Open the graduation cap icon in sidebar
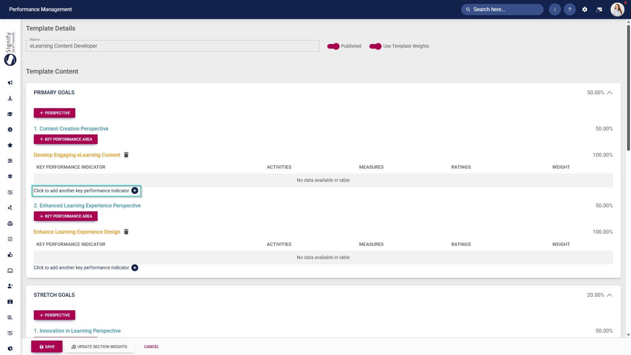 10,114
